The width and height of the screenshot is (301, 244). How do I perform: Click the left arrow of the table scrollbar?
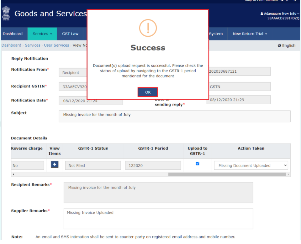(x=13, y=174)
